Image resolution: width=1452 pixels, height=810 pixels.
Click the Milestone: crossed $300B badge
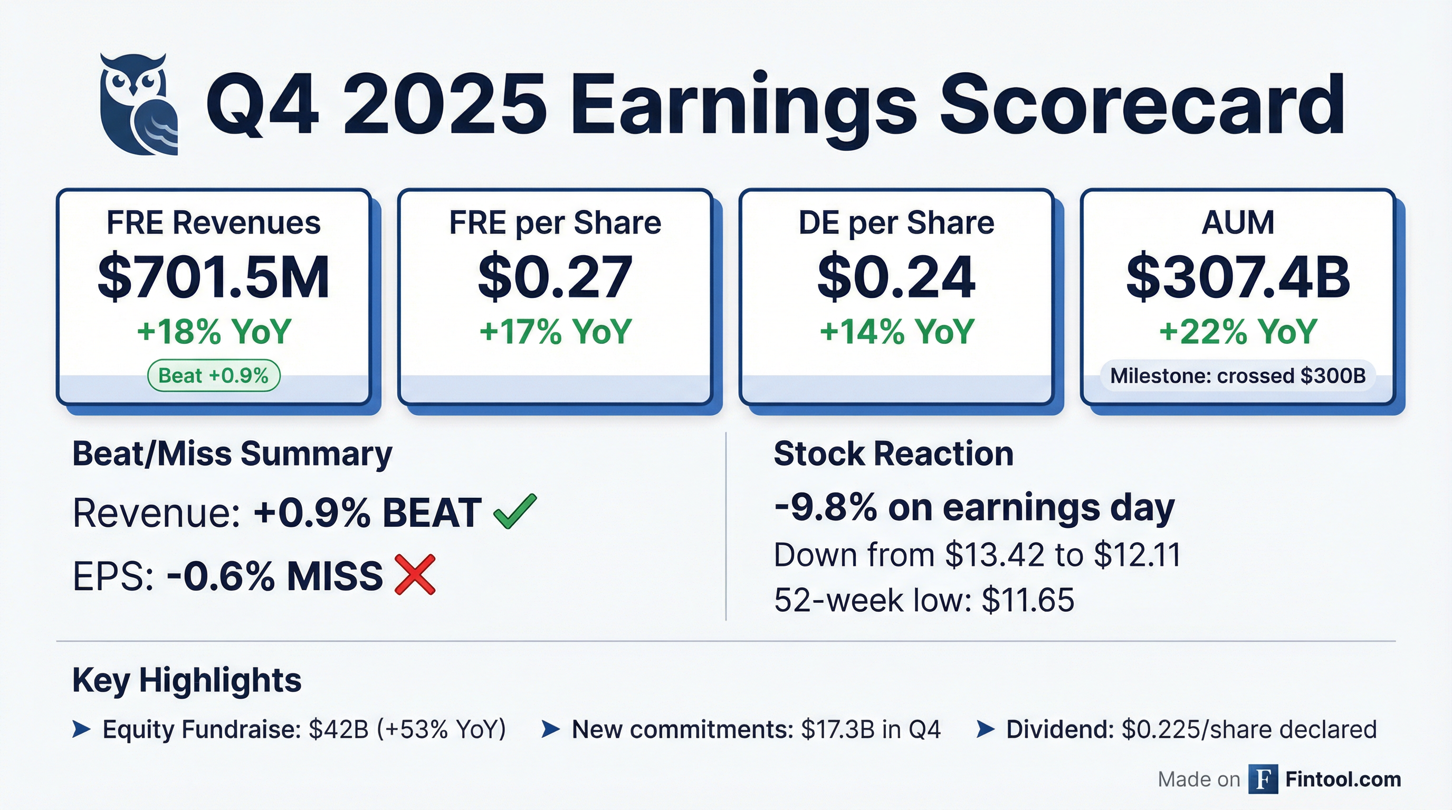1238,375
